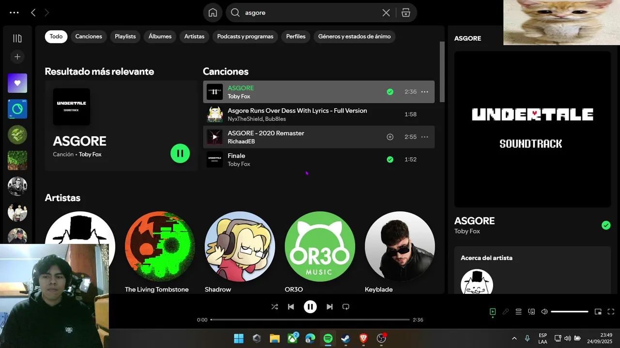The width and height of the screenshot is (620, 348).
Task: Show hidden system tray icons
Action: pyautogui.click(x=514, y=338)
